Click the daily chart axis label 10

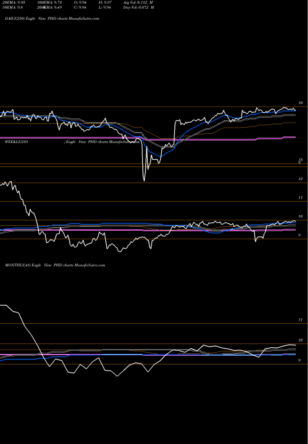coord(301,103)
